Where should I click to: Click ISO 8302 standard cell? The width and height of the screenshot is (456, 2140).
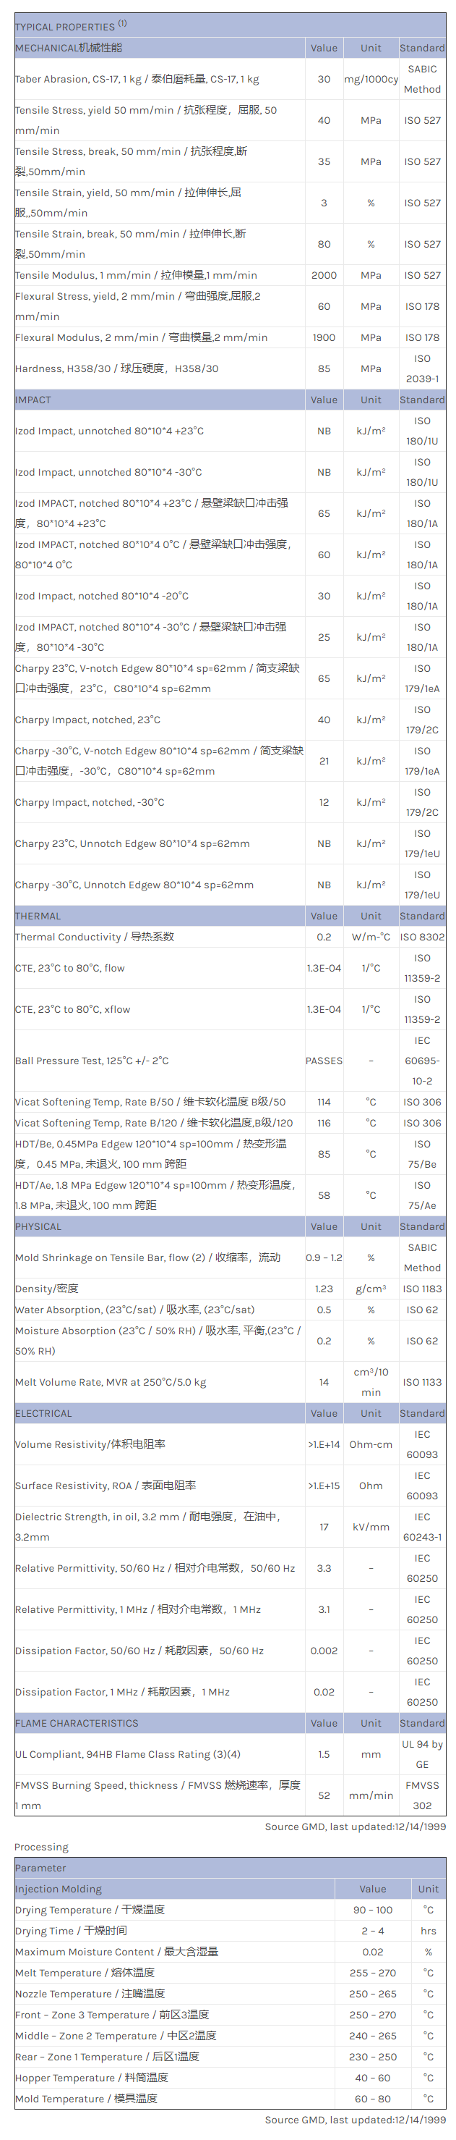click(x=422, y=936)
